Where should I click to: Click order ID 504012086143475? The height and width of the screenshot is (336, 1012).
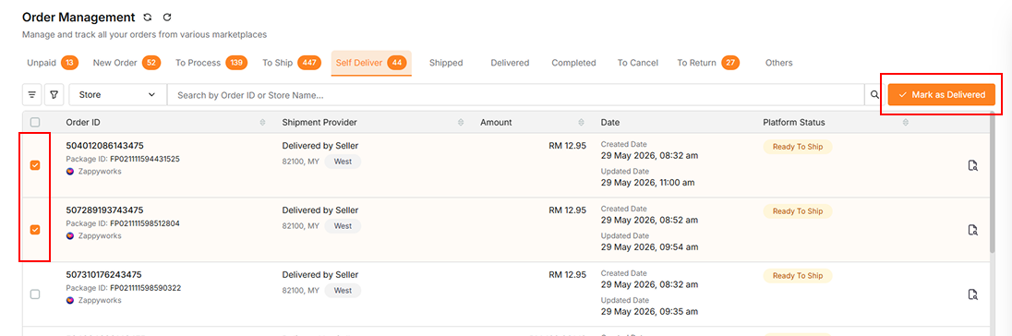pos(104,146)
